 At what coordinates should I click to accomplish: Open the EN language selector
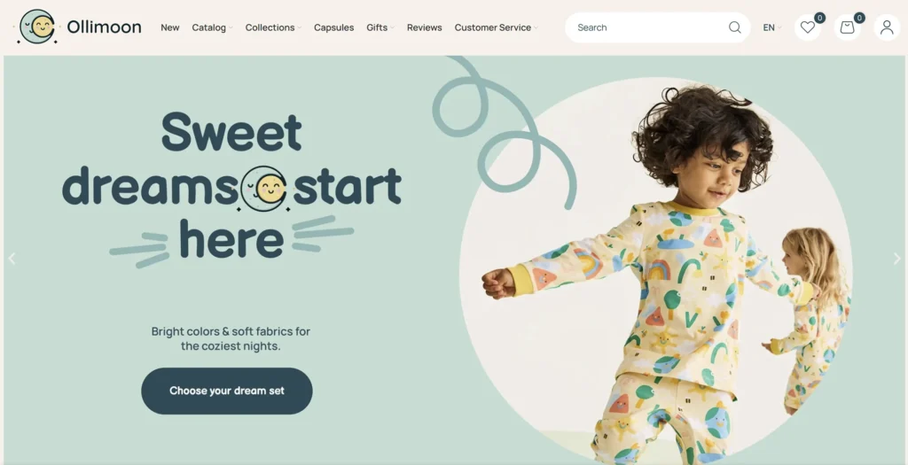(772, 27)
